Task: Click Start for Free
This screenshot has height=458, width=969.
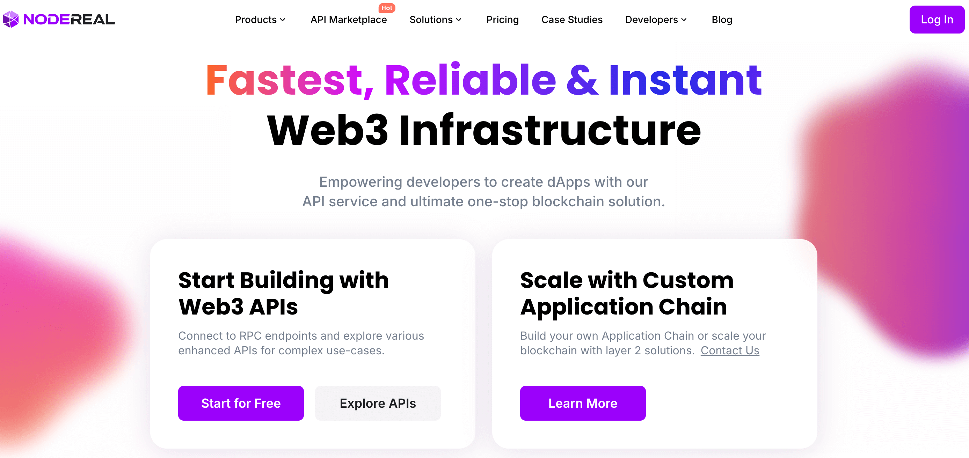Action: click(241, 403)
